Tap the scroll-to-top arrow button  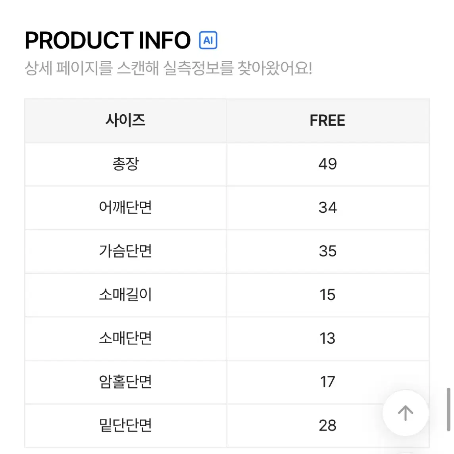point(405,413)
